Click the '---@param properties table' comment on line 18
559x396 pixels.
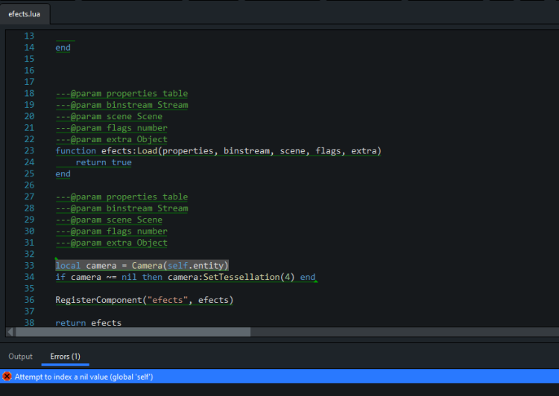tap(121, 94)
